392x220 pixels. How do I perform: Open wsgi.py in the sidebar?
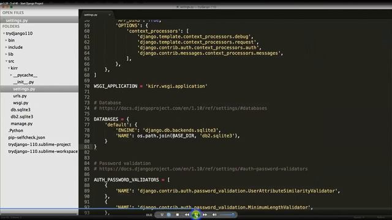click(x=21, y=103)
